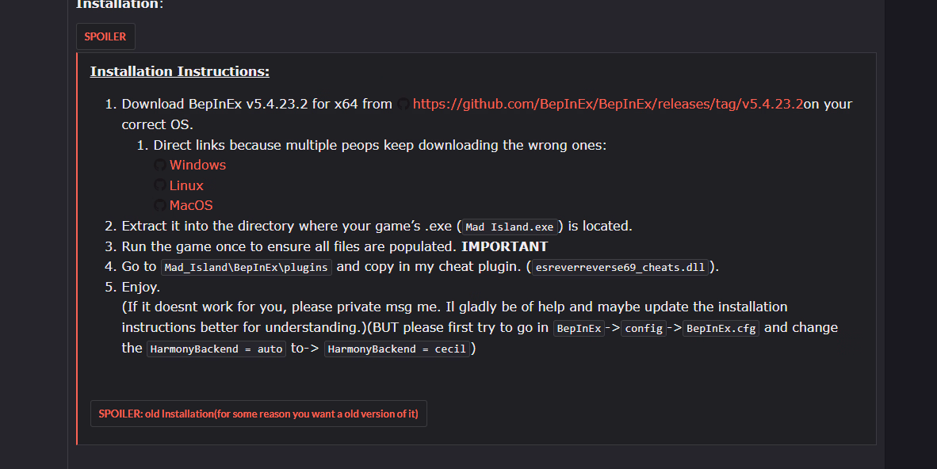
Task: Expand the old Installation spoiler
Action: tap(258, 414)
